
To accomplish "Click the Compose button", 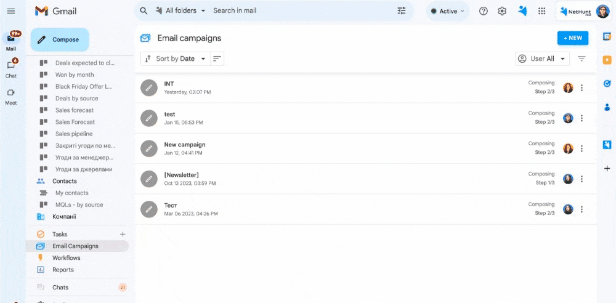I will tap(60, 39).
